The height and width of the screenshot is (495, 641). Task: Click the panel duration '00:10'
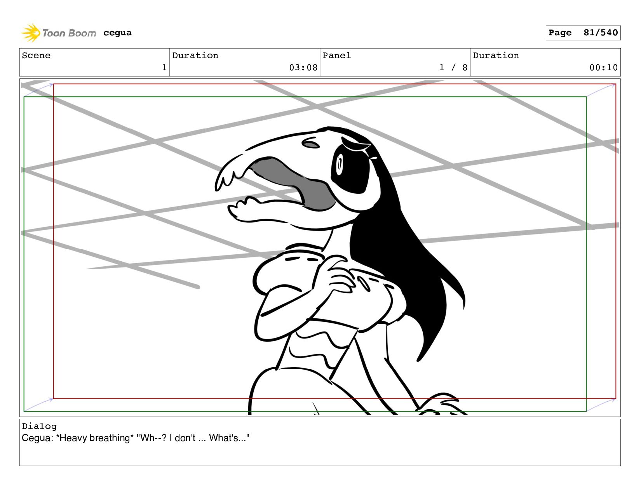coord(603,68)
